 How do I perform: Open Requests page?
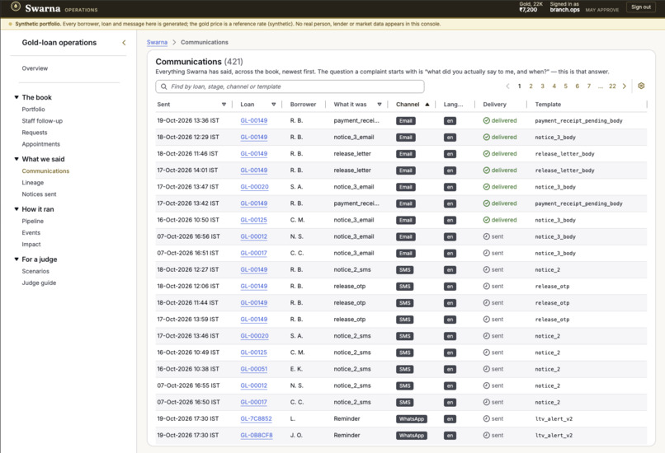tap(35, 133)
